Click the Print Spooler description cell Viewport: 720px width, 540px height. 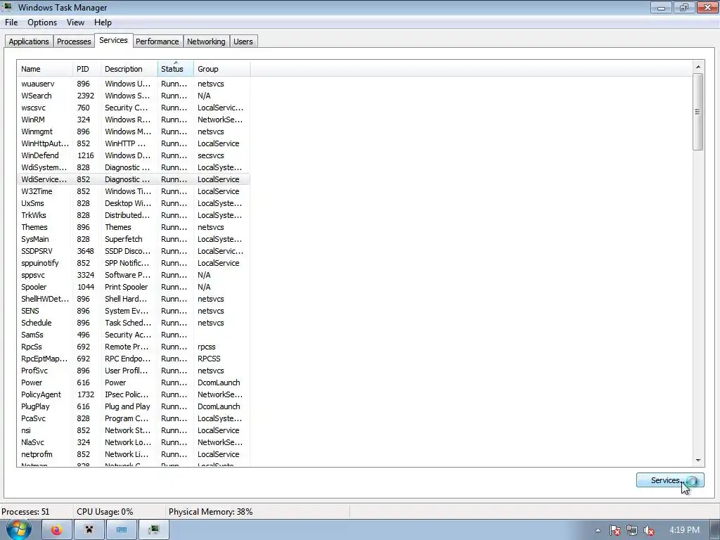pyautogui.click(x=127, y=287)
